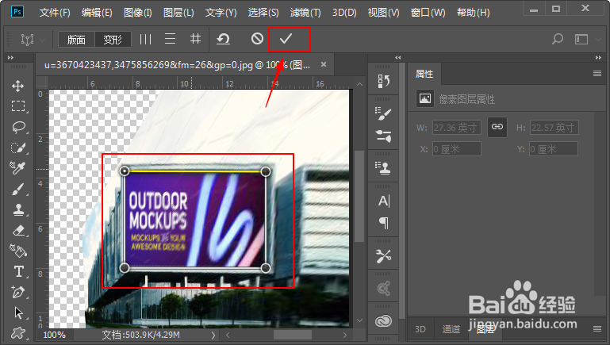Screen dimensions: 610x345
Task: Level near-horizontal lines automatically
Action: coord(170,39)
